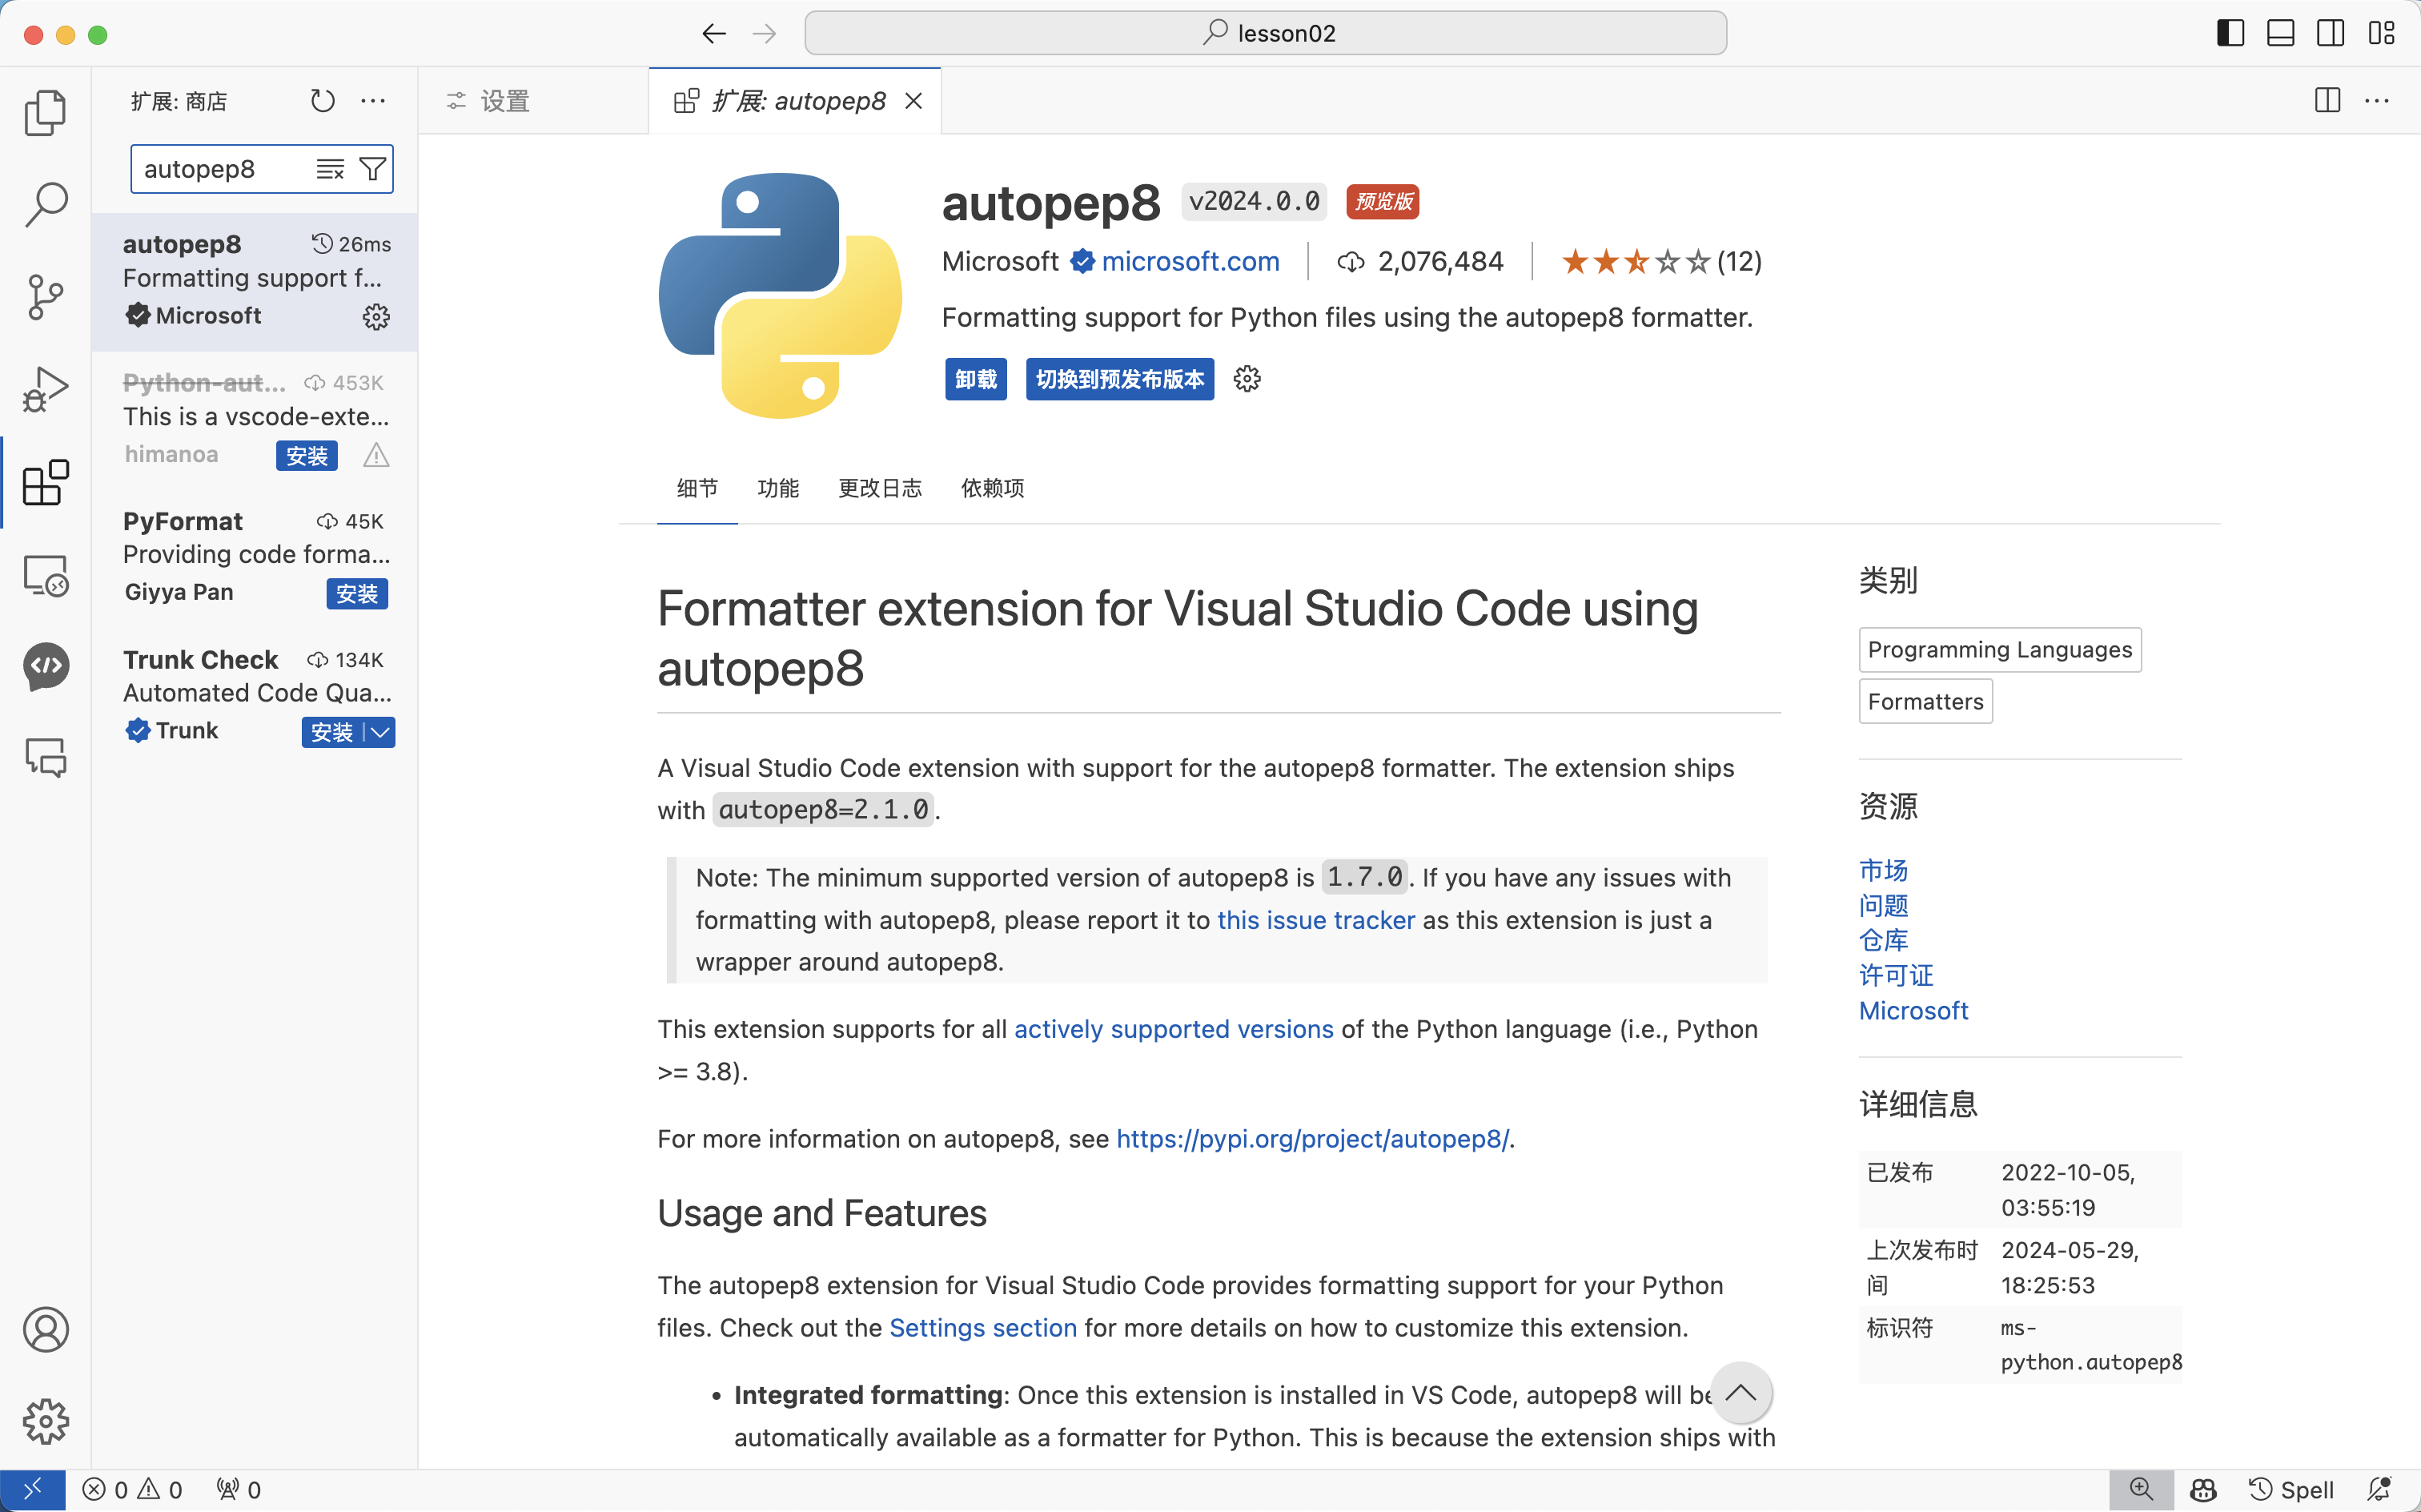
Task: Open the remote window status bar button
Action: click(x=33, y=1490)
